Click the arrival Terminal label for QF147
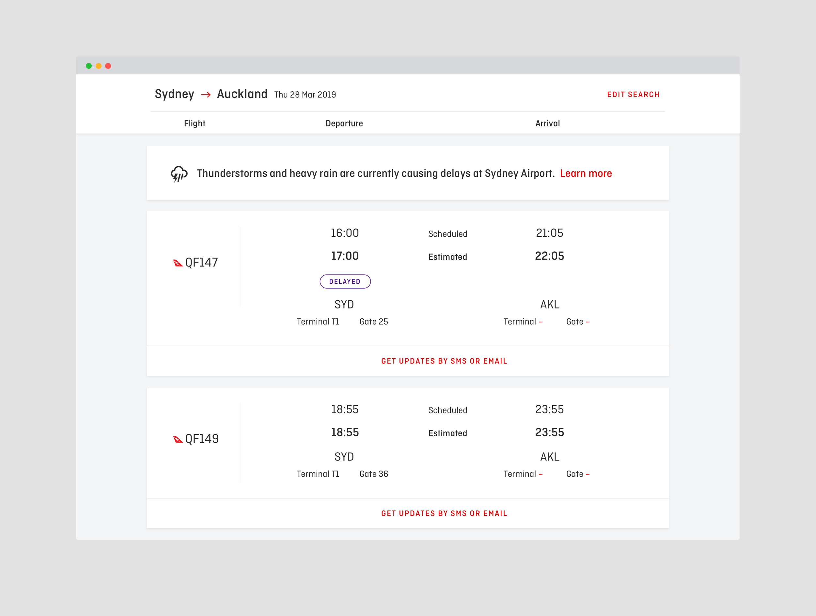 click(519, 322)
